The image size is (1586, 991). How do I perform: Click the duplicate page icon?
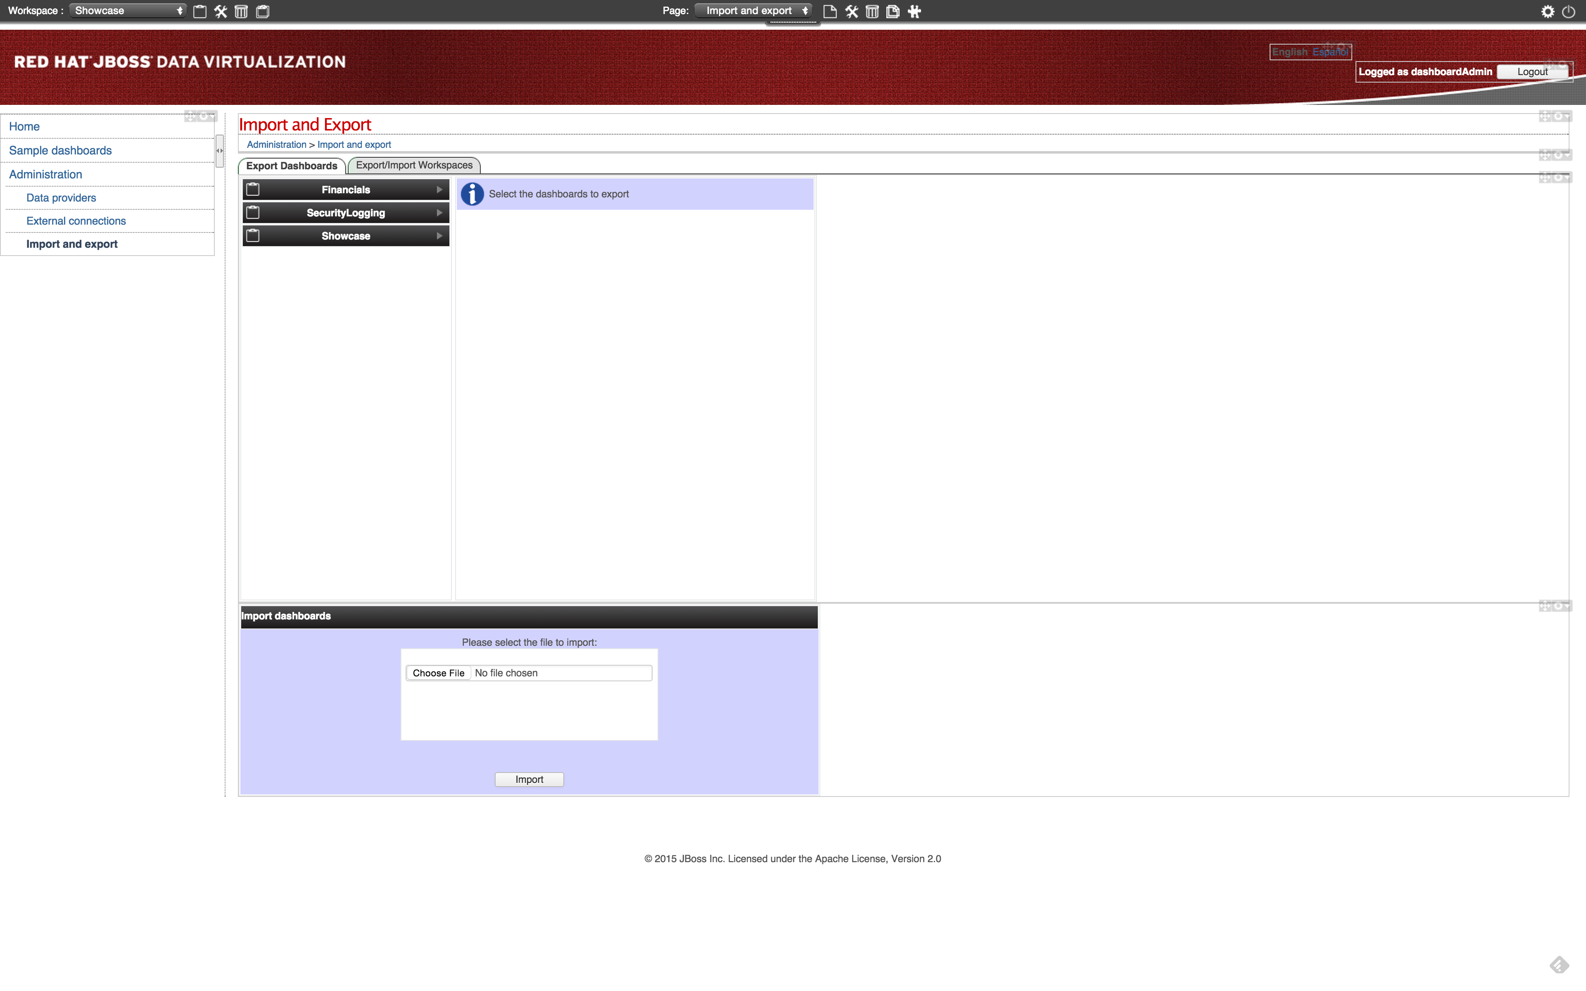(893, 11)
